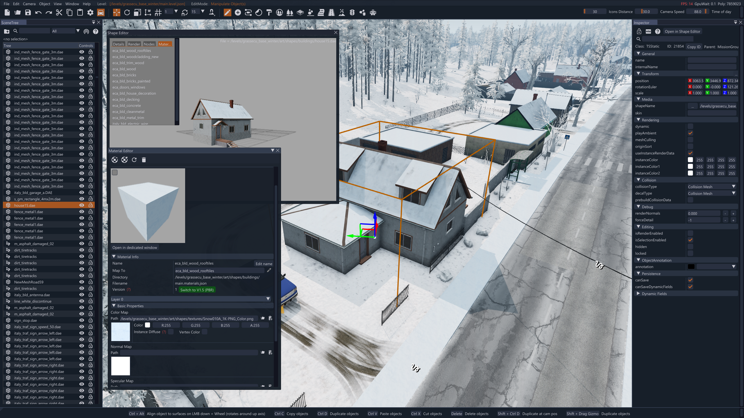Open the Forest Editor tree icon
Image resolution: width=744 pixels, height=418 pixels.
289,12
